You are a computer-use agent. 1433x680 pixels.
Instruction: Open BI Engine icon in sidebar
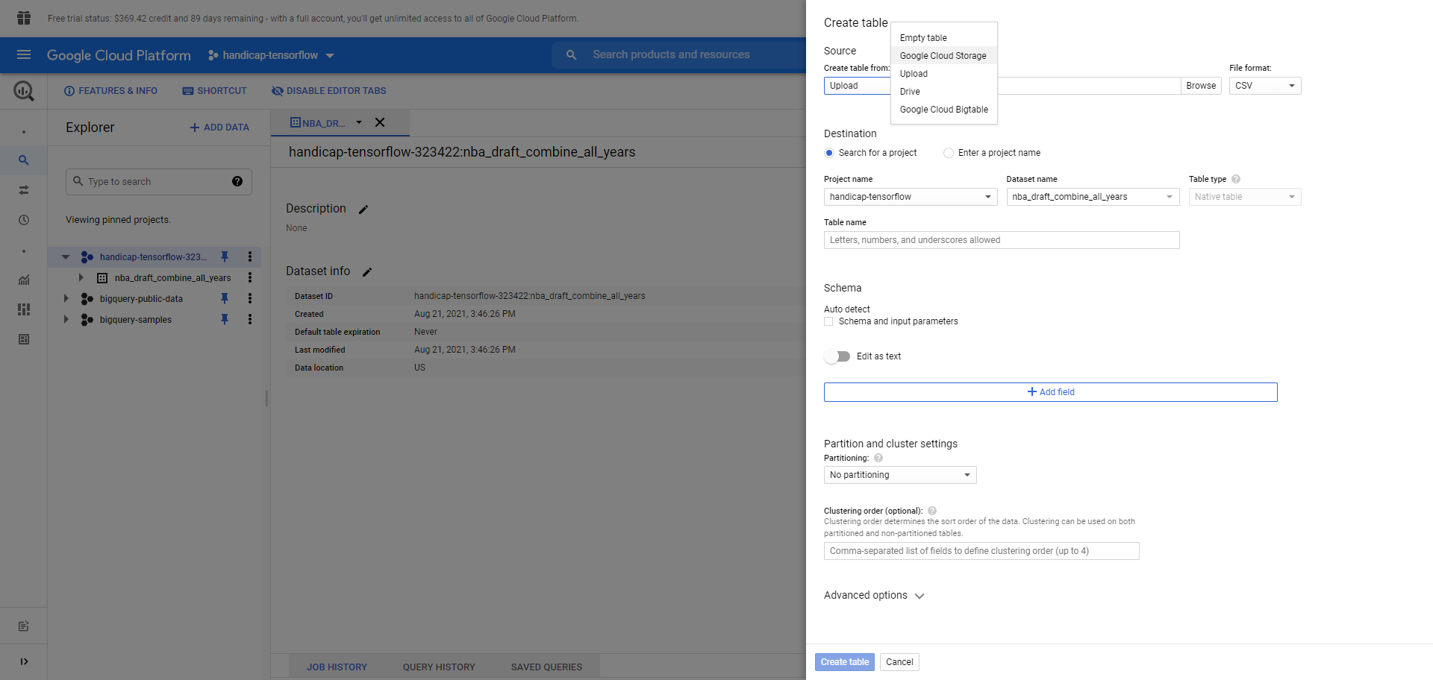(x=24, y=339)
